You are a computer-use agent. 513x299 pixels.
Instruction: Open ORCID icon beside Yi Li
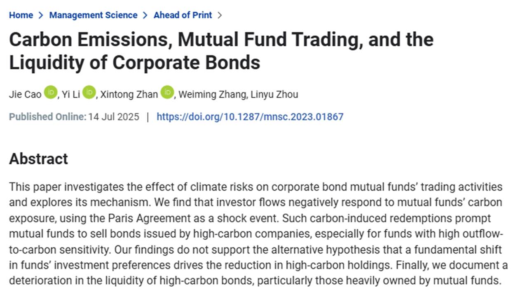pyautogui.click(x=89, y=92)
